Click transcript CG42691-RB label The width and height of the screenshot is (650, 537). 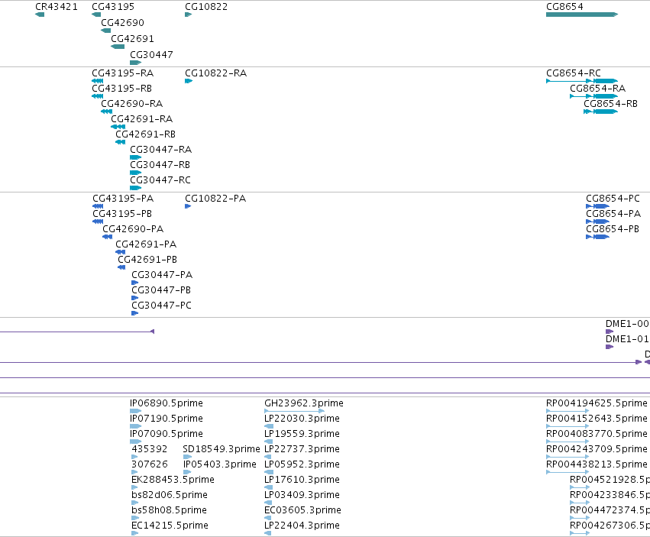[x=145, y=134]
